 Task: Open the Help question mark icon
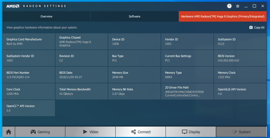click(229, 6)
